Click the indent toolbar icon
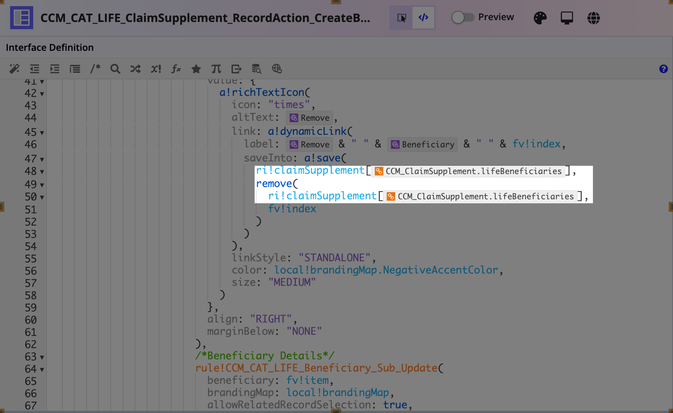 [x=55, y=69]
